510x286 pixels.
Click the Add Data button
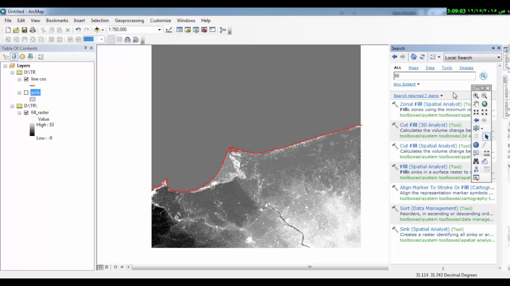coord(96,30)
